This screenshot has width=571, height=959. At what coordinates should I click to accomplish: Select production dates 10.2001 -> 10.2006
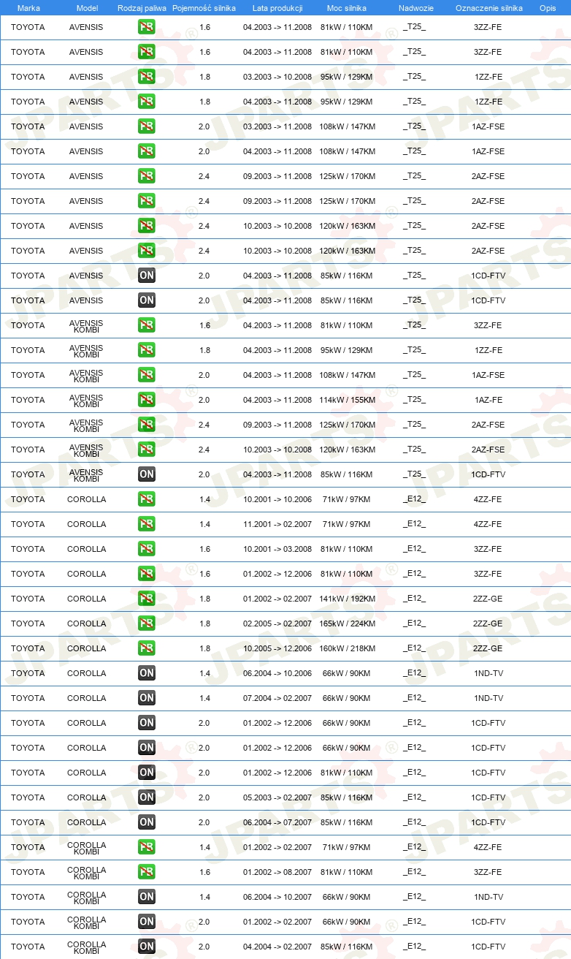pos(277,499)
